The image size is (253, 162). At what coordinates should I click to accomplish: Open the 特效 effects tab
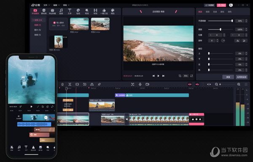(87, 12)
